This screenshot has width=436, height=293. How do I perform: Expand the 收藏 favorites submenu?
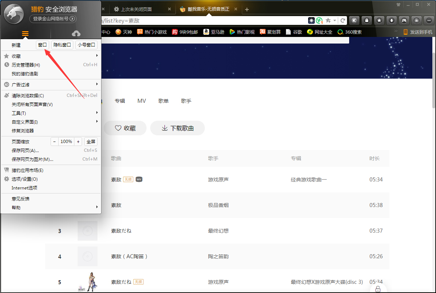16,56
